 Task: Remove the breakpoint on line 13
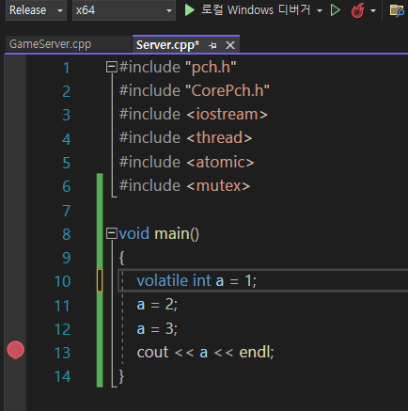(15, 350)
